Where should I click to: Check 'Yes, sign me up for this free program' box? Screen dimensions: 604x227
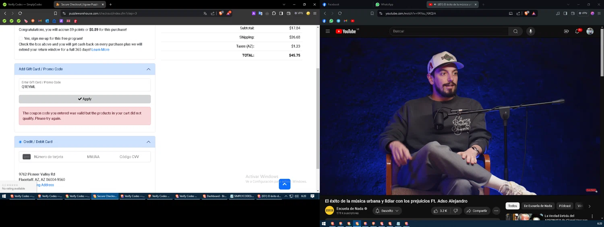point(21,39)
